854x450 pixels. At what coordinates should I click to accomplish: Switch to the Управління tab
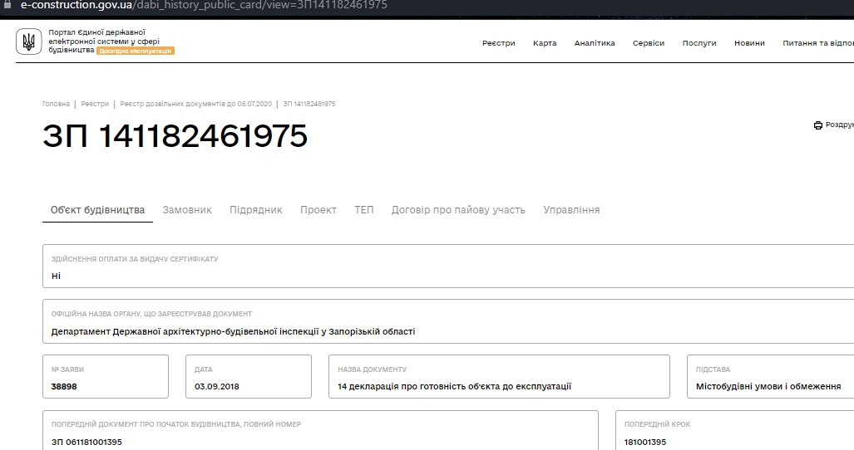pyautogui.click(x=571, y=210)
